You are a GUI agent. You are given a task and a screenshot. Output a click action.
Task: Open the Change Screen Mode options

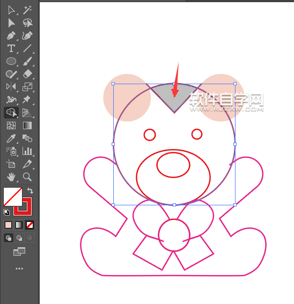(x=19, y=251)
